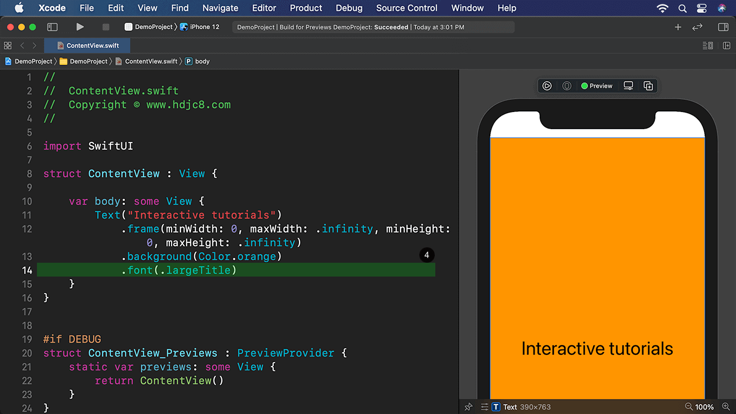Click the build status activity field
This screenshot has width=736, height=414.
pyautogui.click(x=374, y=27)
